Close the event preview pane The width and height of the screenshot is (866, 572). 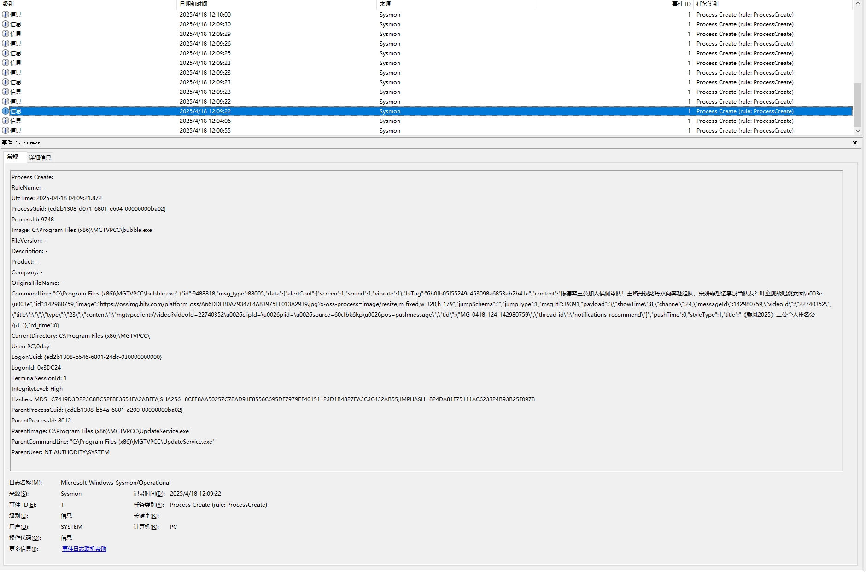[x=855, y=143]
